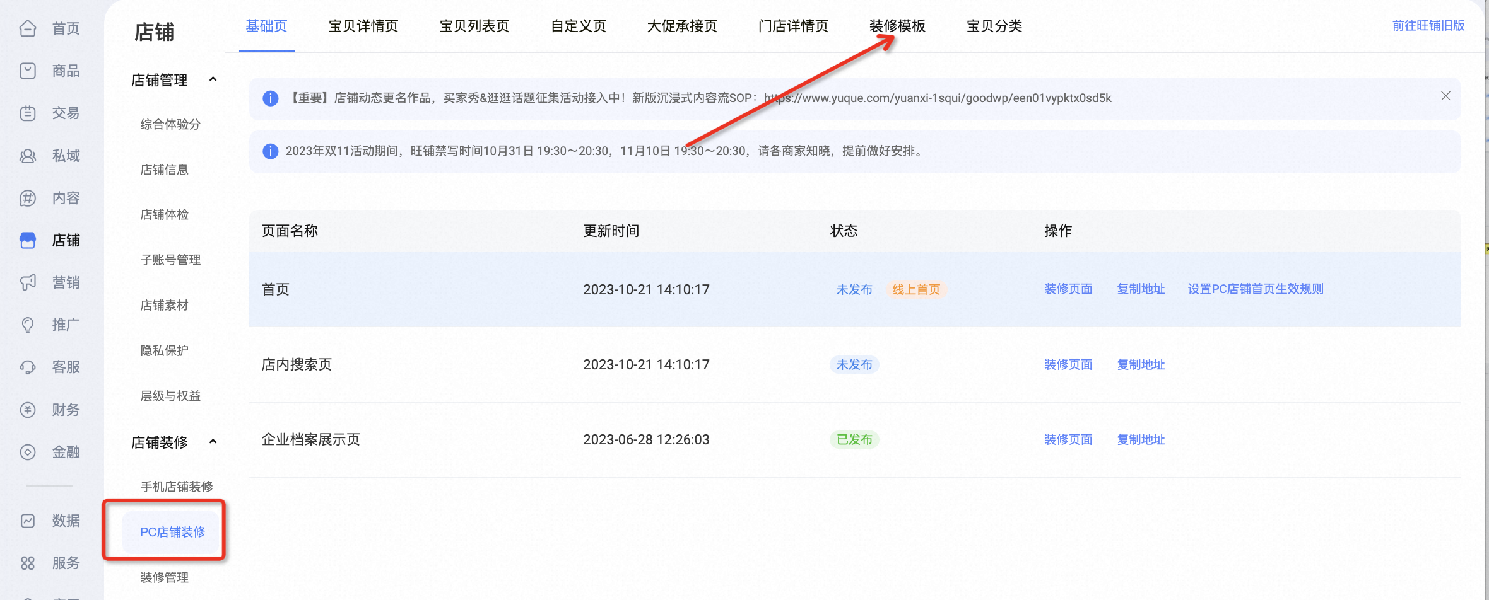Click 装修页面 for the 首页 row
1489x600 pixels.
click(x=1068, y=289)
